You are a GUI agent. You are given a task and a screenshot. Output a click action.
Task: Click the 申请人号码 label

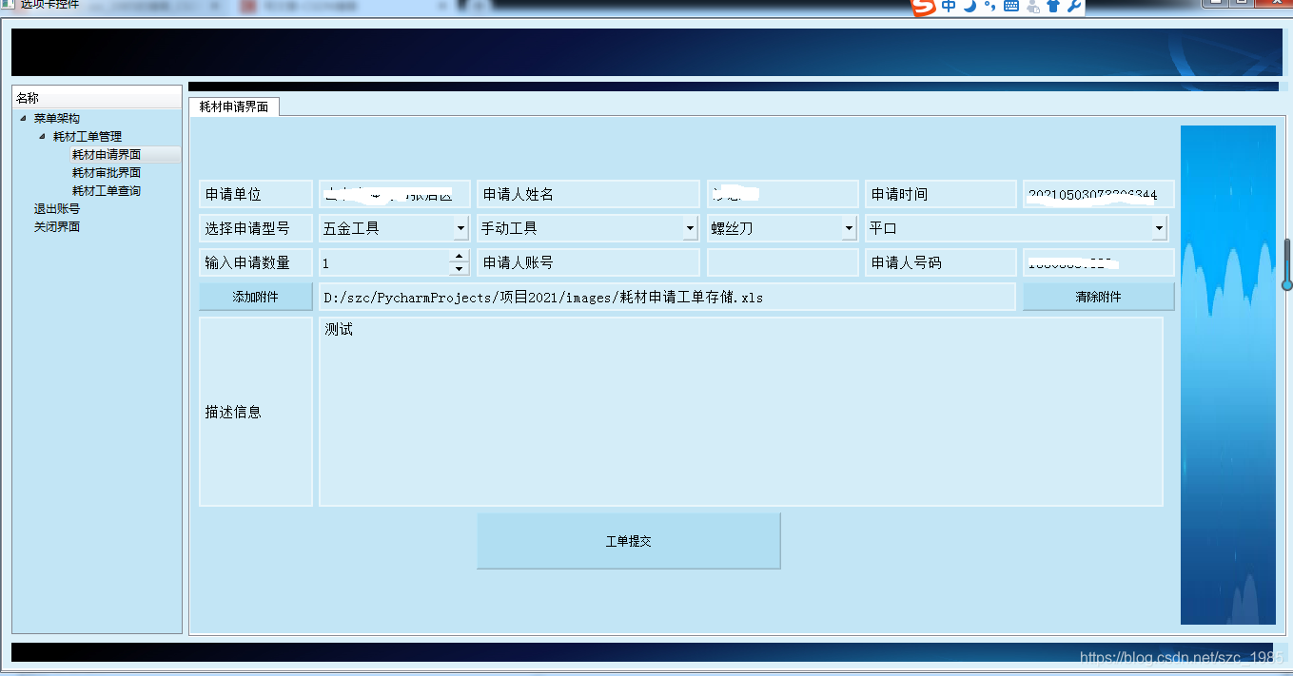point(940,262)
